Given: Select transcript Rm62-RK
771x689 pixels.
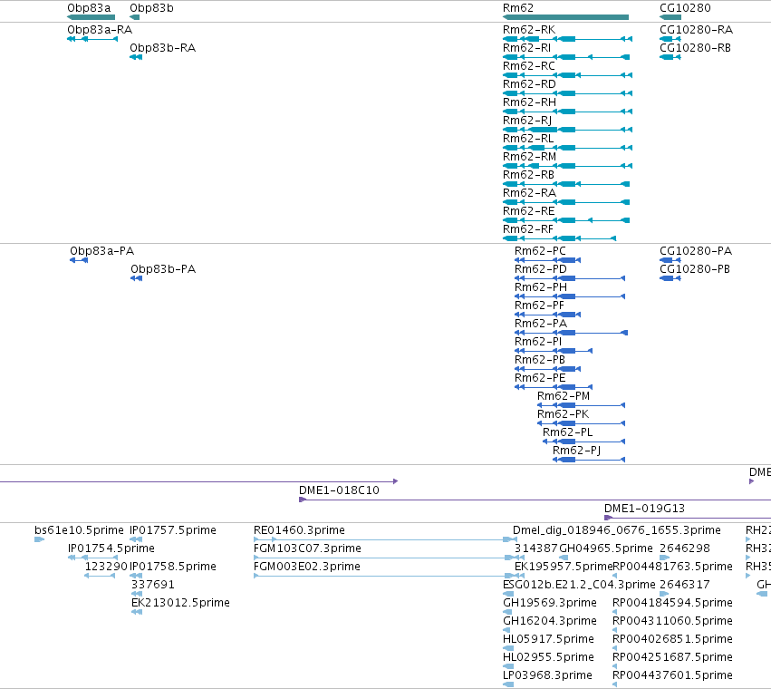Looking at the screenshot, I should (x=567, y=39).
